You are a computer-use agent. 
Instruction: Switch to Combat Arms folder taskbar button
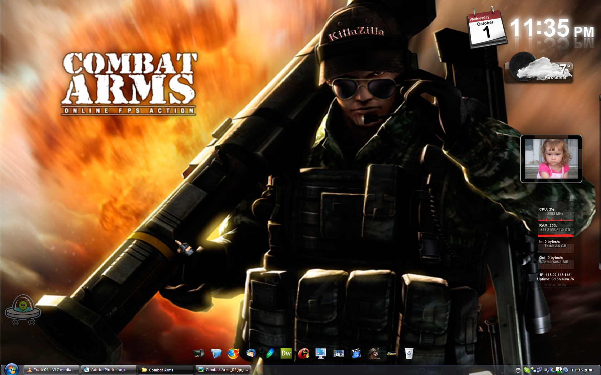point(166,370)
